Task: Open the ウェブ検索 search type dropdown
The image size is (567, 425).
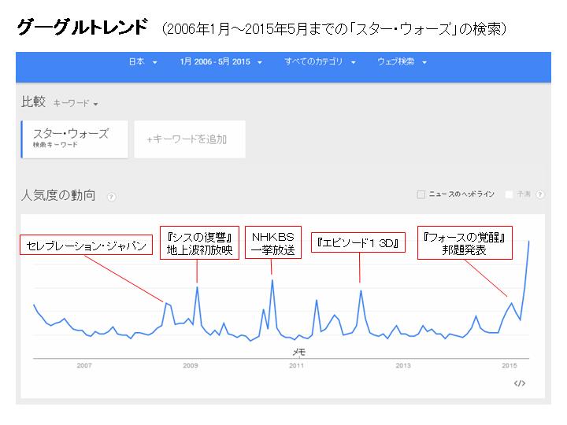Action: pos(402,62)
